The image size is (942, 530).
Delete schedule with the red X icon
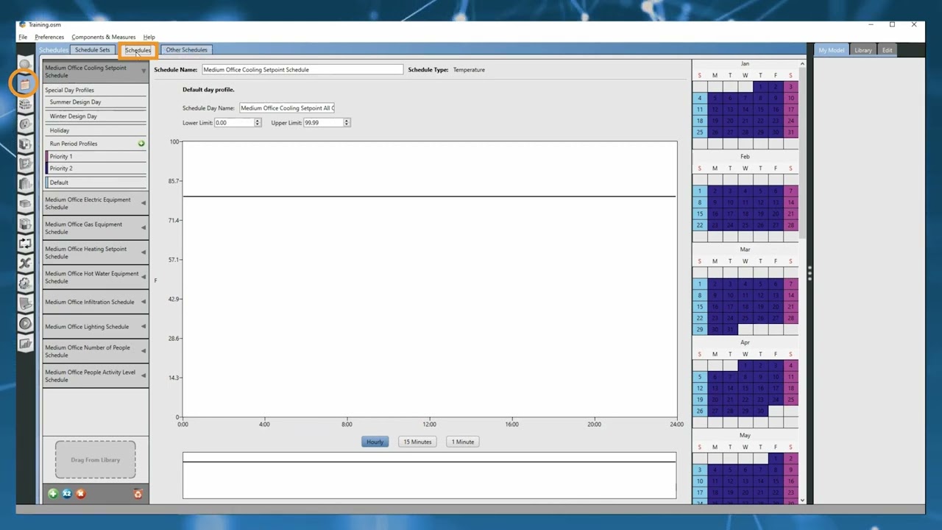click(x=81, y=494)
